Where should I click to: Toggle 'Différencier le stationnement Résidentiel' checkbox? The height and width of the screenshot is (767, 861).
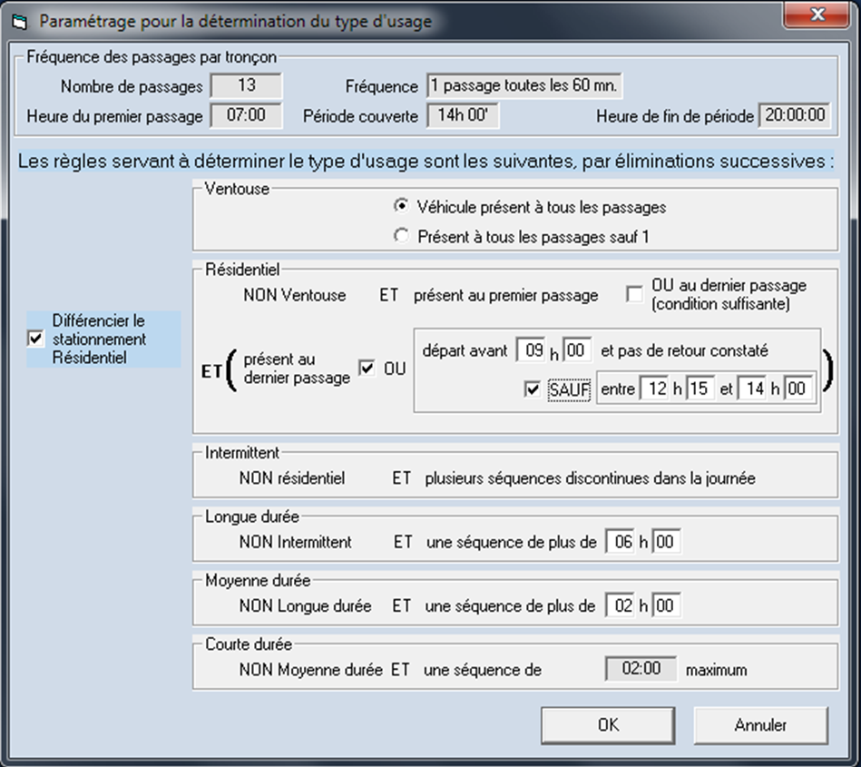click(36, 339)
